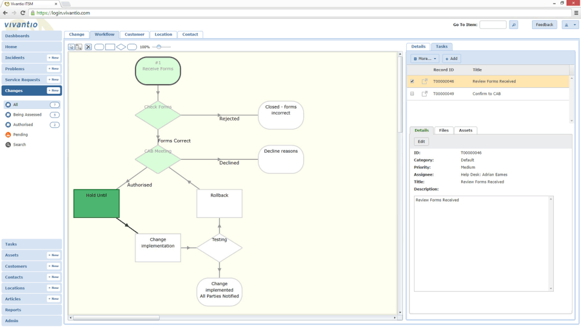Click the Go To Item search icon
The height and width of the screenshot is (327, 581).
pyautogui.click(x=514, y=25)
